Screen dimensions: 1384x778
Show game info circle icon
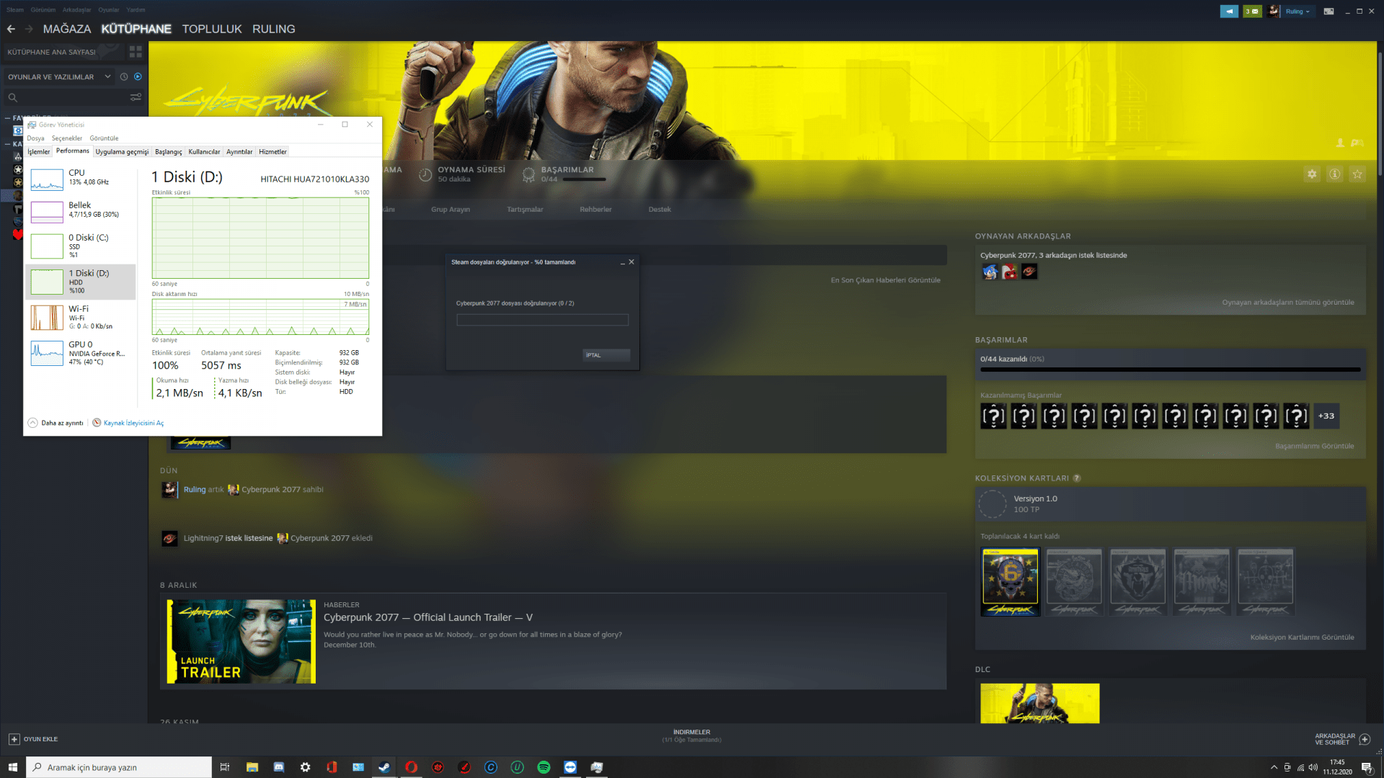click(x=1334, y=174)
